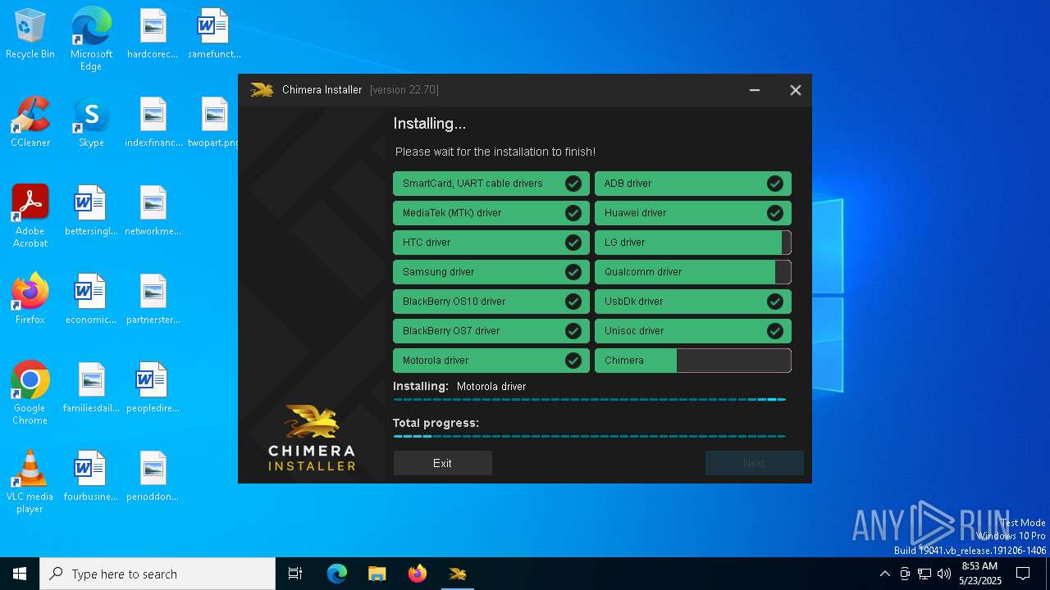The image size is (1050, 590).
Task: Click the taskbar search box
Action: 157,574
